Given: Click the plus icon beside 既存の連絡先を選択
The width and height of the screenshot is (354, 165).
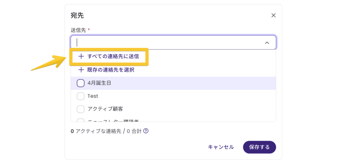Looking at the screenshot, I should [x=81, y=70].
